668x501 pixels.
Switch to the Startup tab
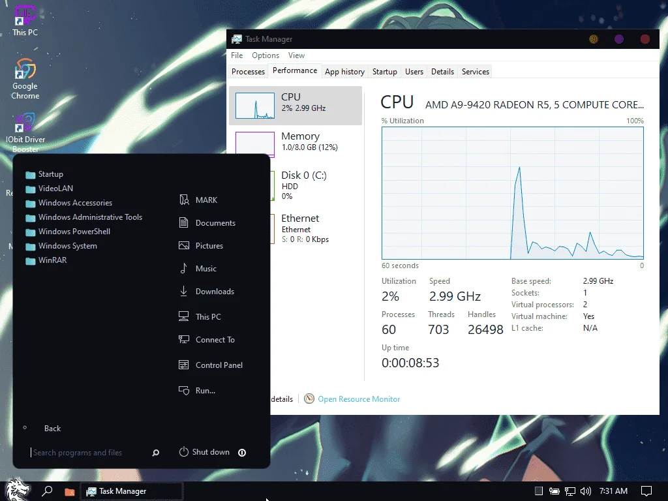point(385,72)
